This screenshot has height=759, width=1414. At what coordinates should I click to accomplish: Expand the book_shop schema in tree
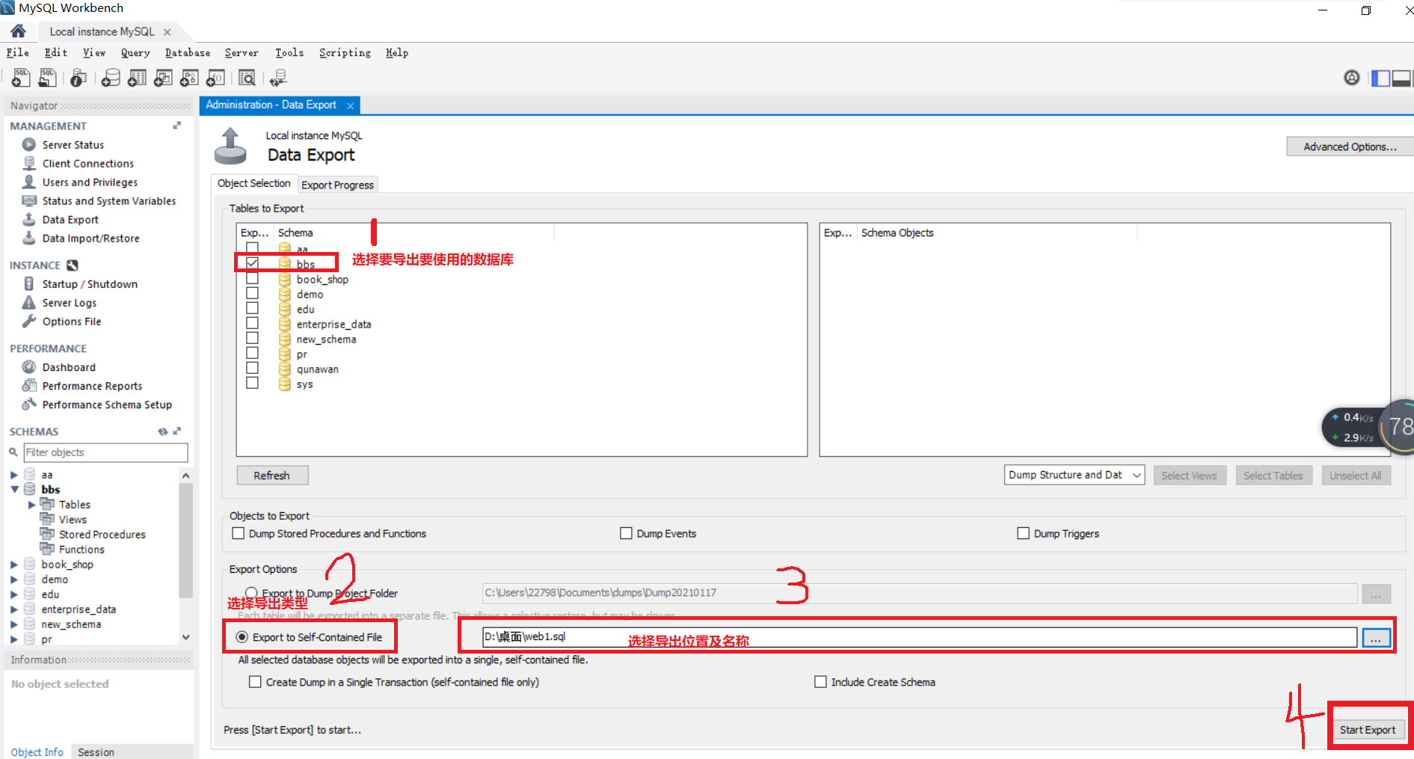pos(13,565)
